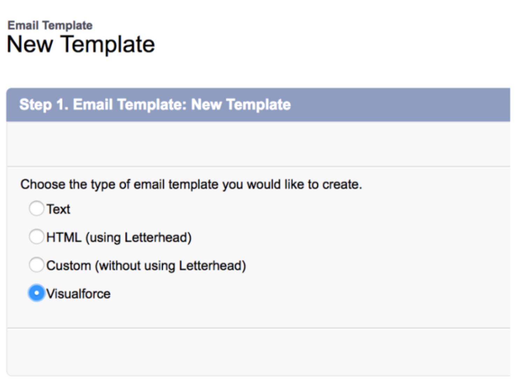Deselect the currently checked Visualforce radio

tap(36, 293)
